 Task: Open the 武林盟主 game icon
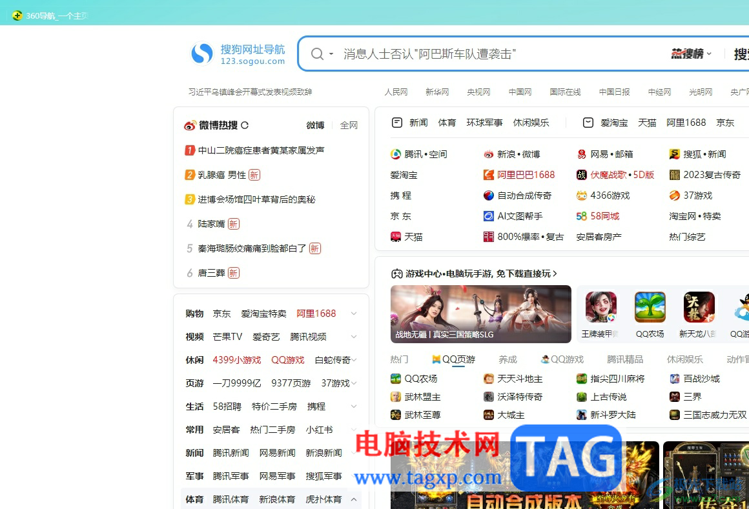tap(396, 397)
